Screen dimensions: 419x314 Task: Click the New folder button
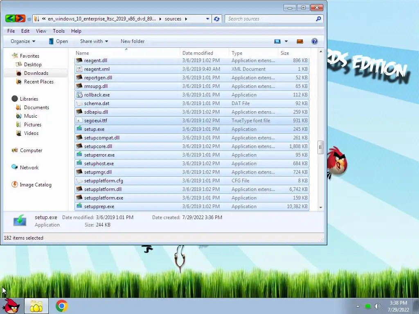coord(133,41)
